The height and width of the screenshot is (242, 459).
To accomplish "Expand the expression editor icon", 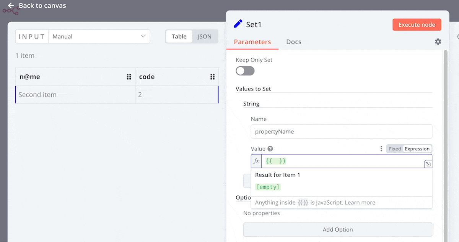I will click(428, 164).
